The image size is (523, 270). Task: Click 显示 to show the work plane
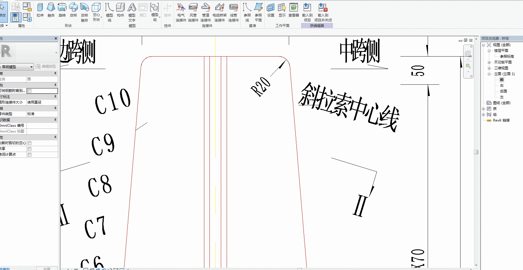pyautogui.click(x=282, y=10)
